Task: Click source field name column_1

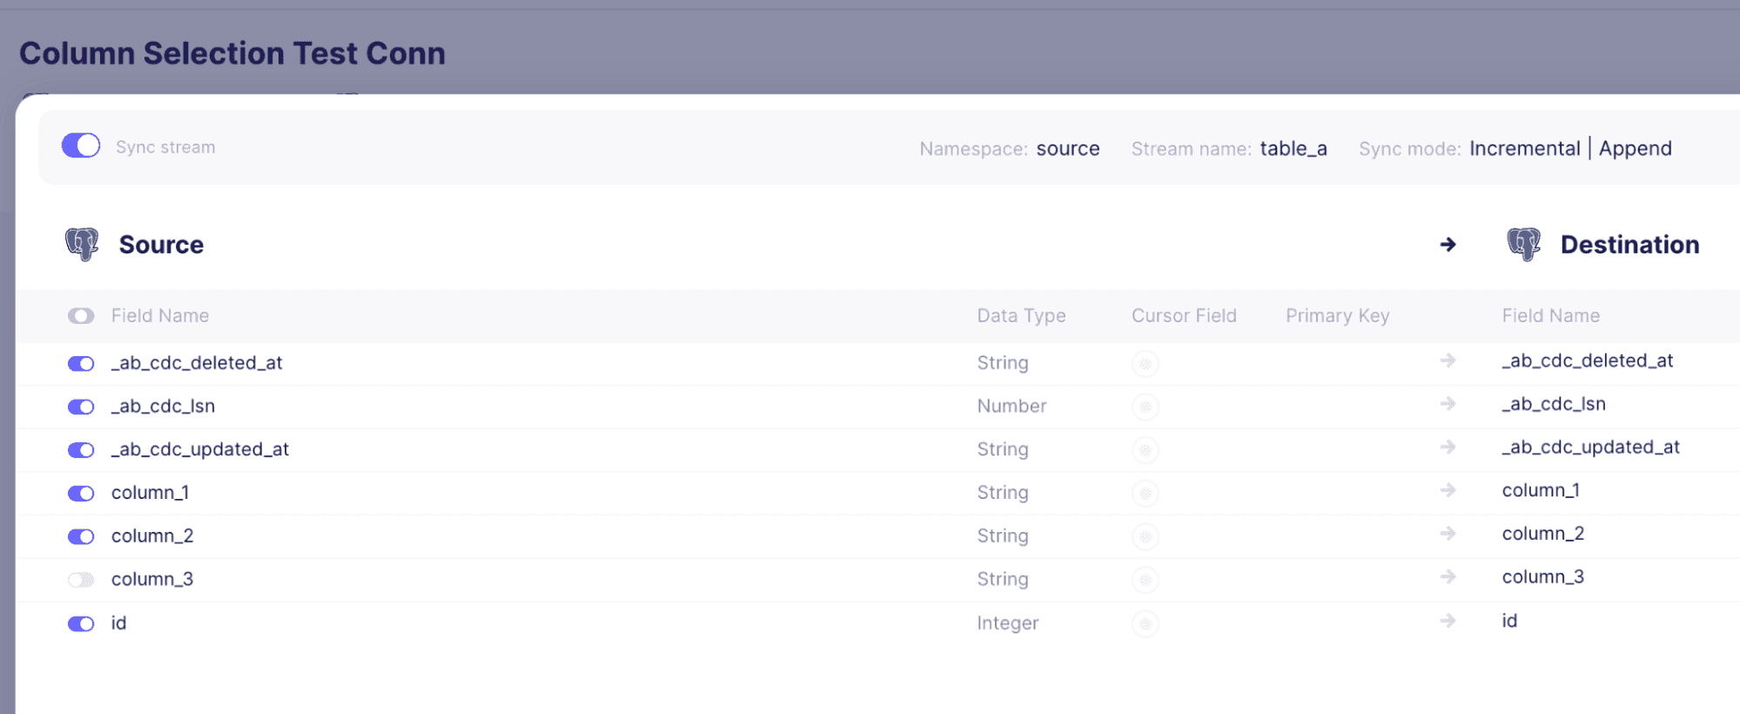Action: coord(151,493)
